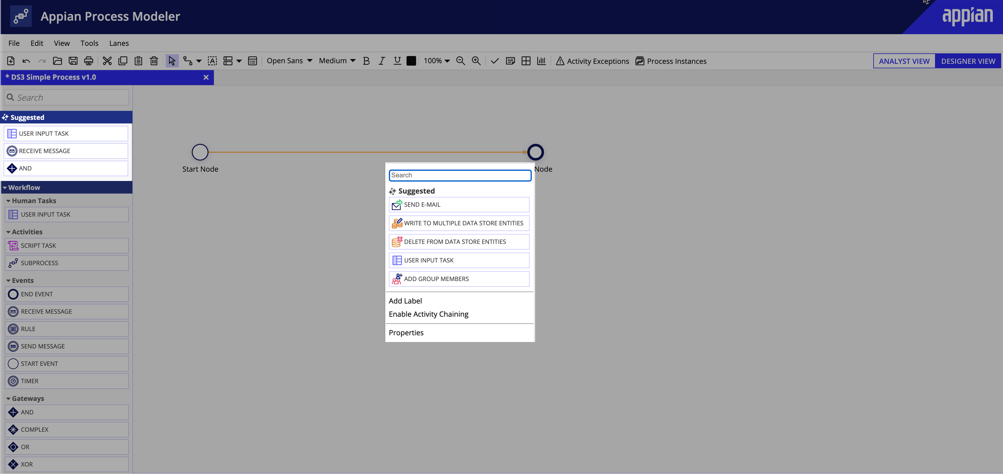Click the XOR gateway icon in sidebar
The image size is (1003, 474).
[x=12, y=464]
